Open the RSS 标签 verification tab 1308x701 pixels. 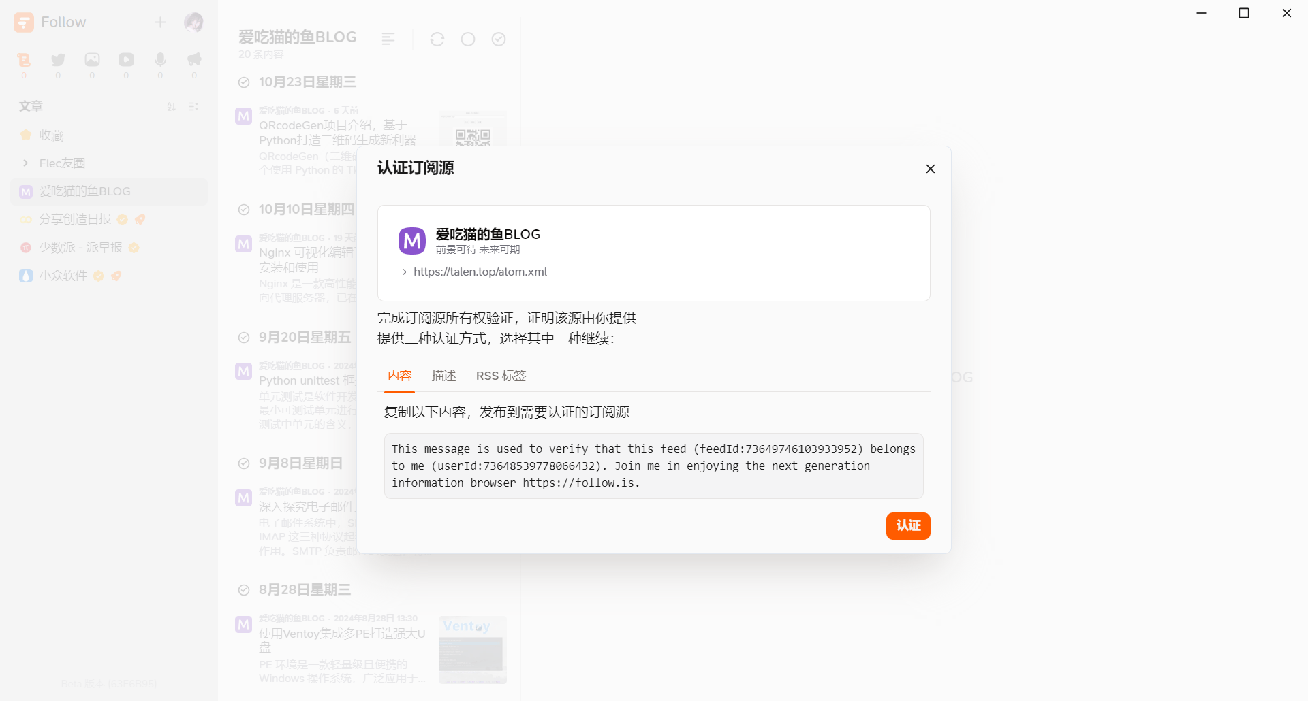(x=501, y=375)
